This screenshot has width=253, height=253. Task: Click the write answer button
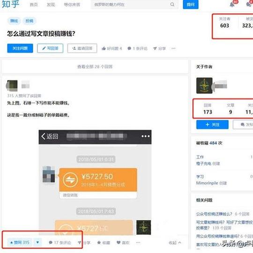click(50, 48)
